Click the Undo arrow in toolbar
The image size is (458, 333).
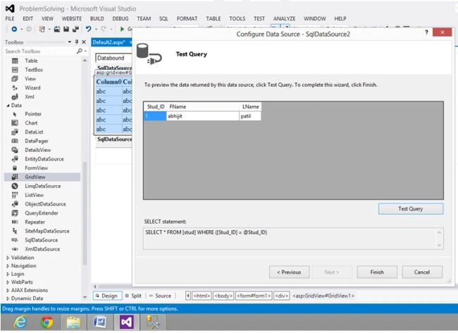89,29
